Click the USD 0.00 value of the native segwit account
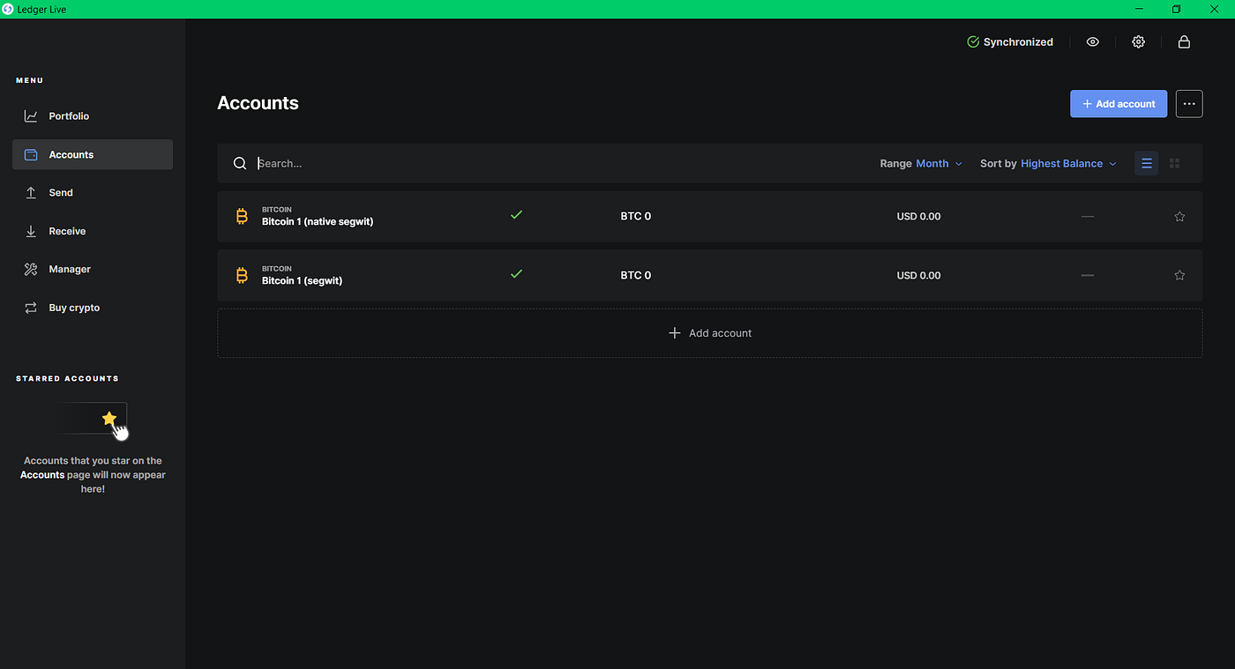The height and width of the screenshot is (669, 1235). 919,217
